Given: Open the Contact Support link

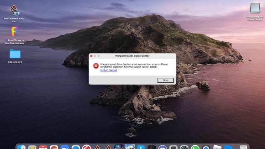Looking at the screenshot, I should pos(108,70).
